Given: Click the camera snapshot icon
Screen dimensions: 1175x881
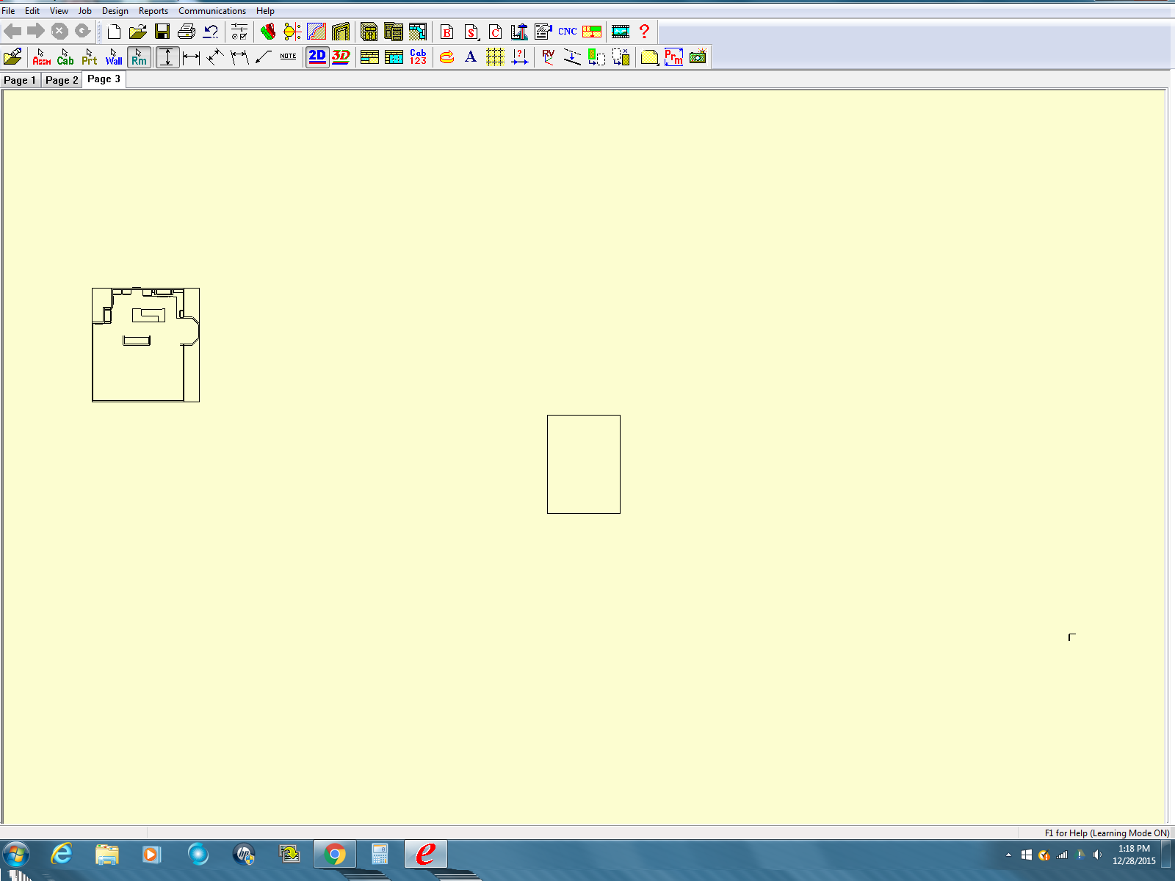Looking at the screenshot, I should coord(698,57).
